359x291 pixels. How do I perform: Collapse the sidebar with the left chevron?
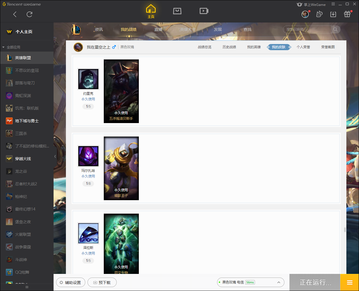pyautogui.click(x=55, y=156)
